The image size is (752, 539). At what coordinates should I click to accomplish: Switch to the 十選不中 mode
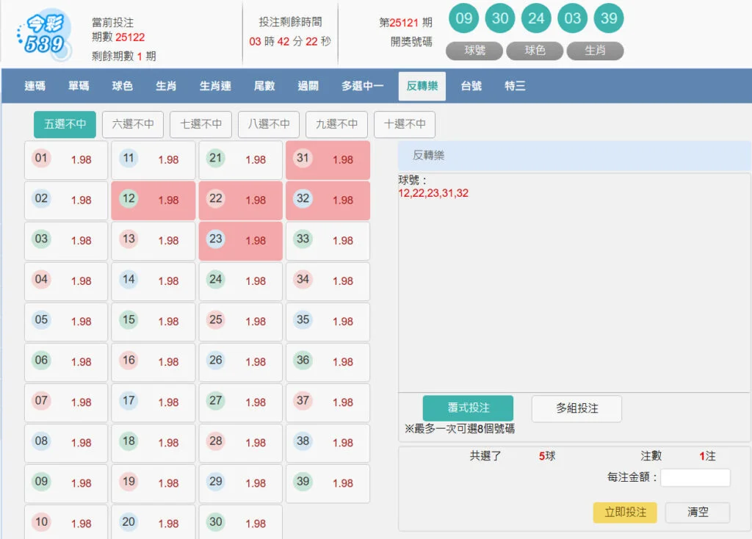[405, 124]
